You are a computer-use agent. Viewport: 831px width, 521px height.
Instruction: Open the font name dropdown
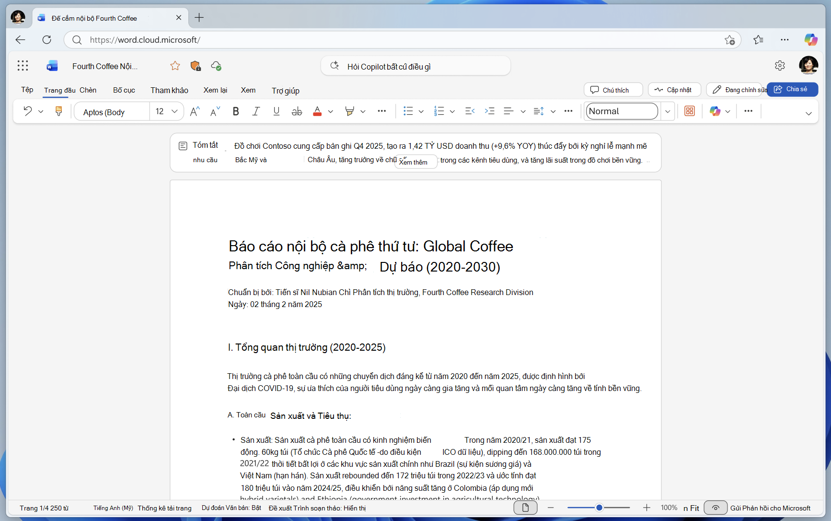[x=112, y=112]
